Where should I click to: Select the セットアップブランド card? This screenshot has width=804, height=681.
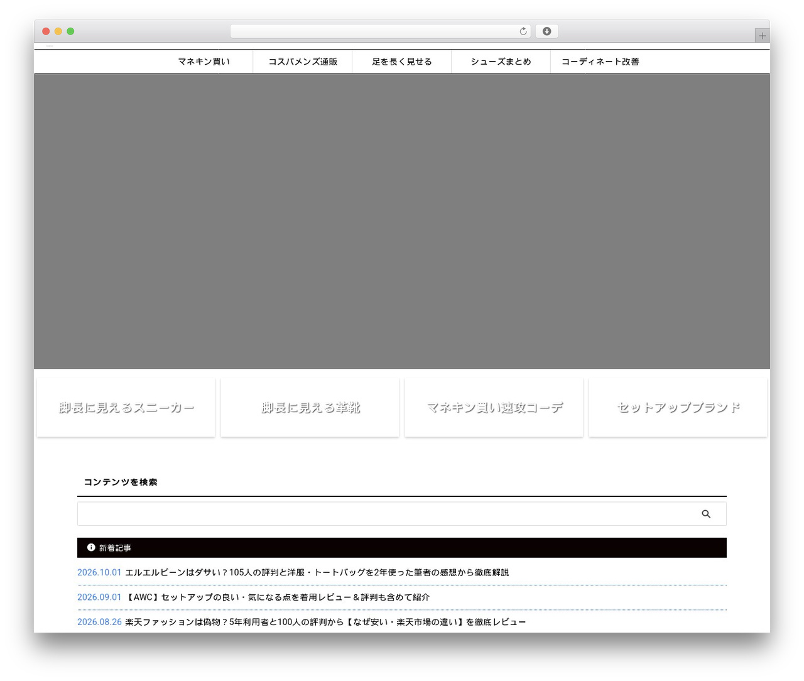678,408
